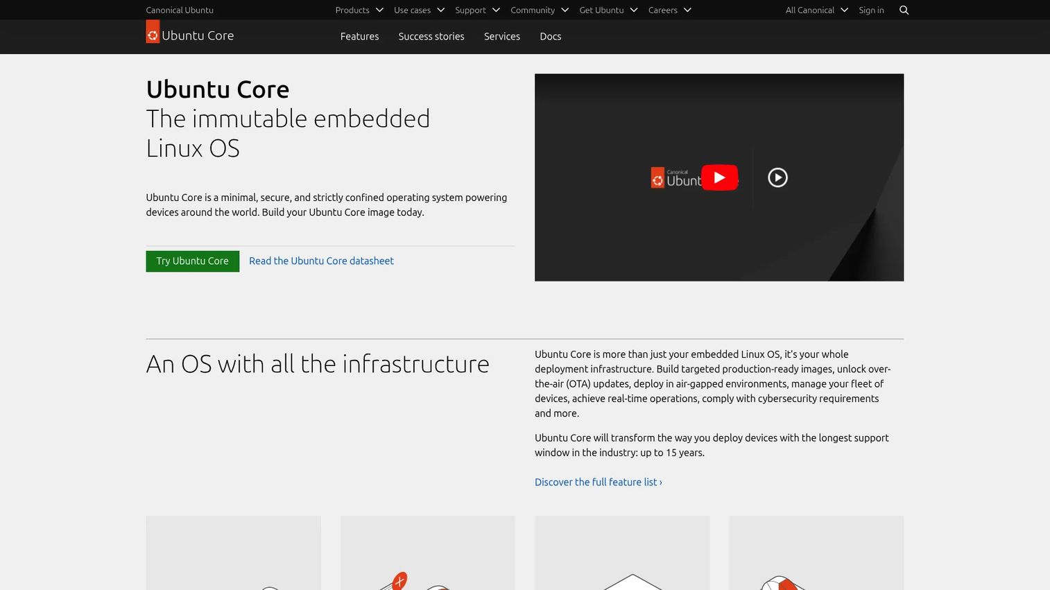This screenshot has width=1050, height=590.
Task: Click the Canonical Ubuntu top-bar link
Action: pyautogui.click(x=180, y=10)
